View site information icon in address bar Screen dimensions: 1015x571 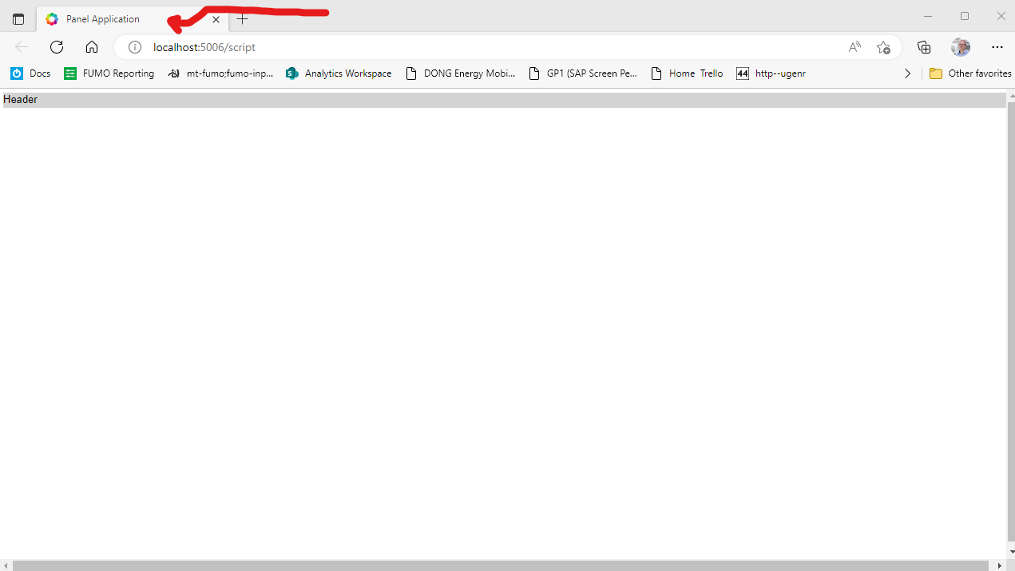[x=135, y=47]
